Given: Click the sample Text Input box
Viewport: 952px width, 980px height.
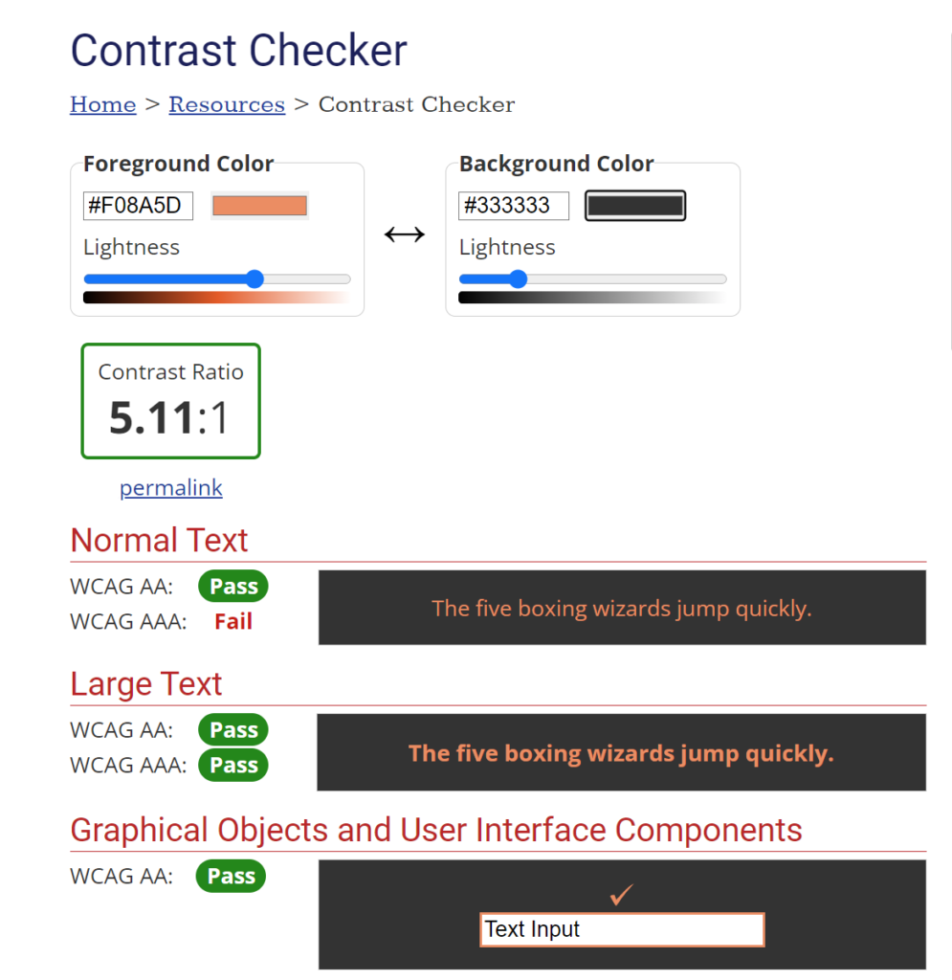Looking at the screenshot, I should tap(622, 929).
